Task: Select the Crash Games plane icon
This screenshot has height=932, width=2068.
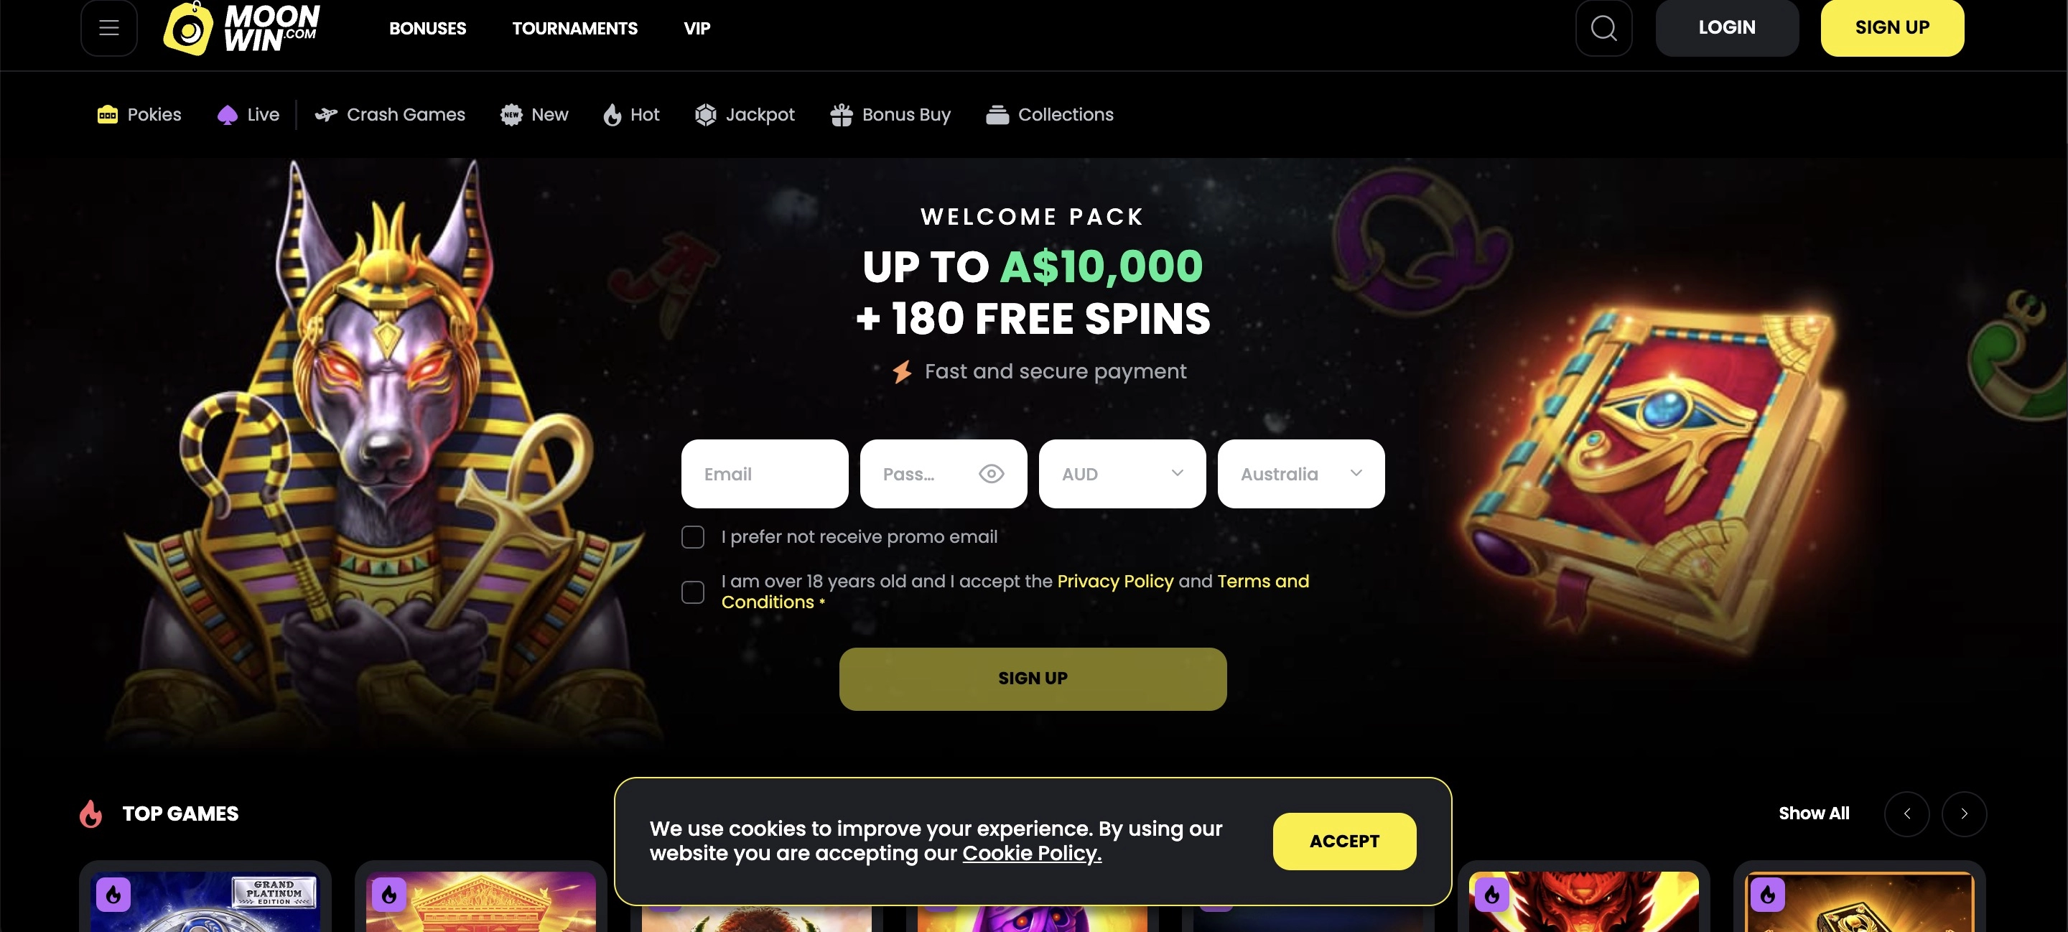Action: click(326, 115)
